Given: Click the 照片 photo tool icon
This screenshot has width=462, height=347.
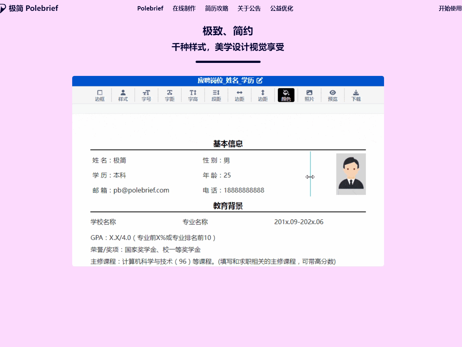Looking at the screenshot, I should click(x=309, y=95).
